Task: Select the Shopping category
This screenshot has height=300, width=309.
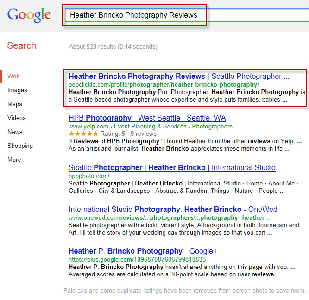Action: [x=20, y=146]
